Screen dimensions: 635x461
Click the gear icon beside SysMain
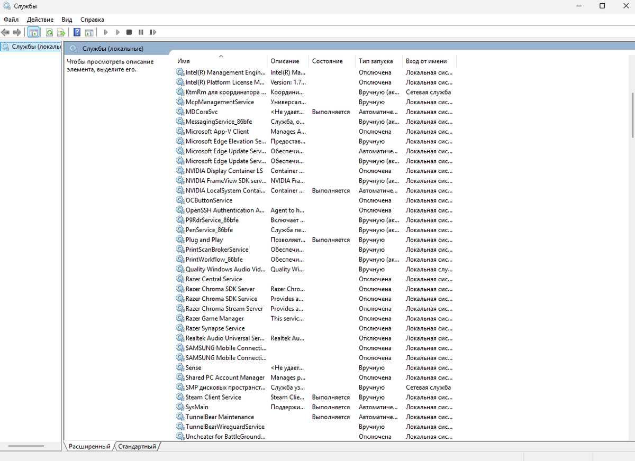(x=180, y=407)
